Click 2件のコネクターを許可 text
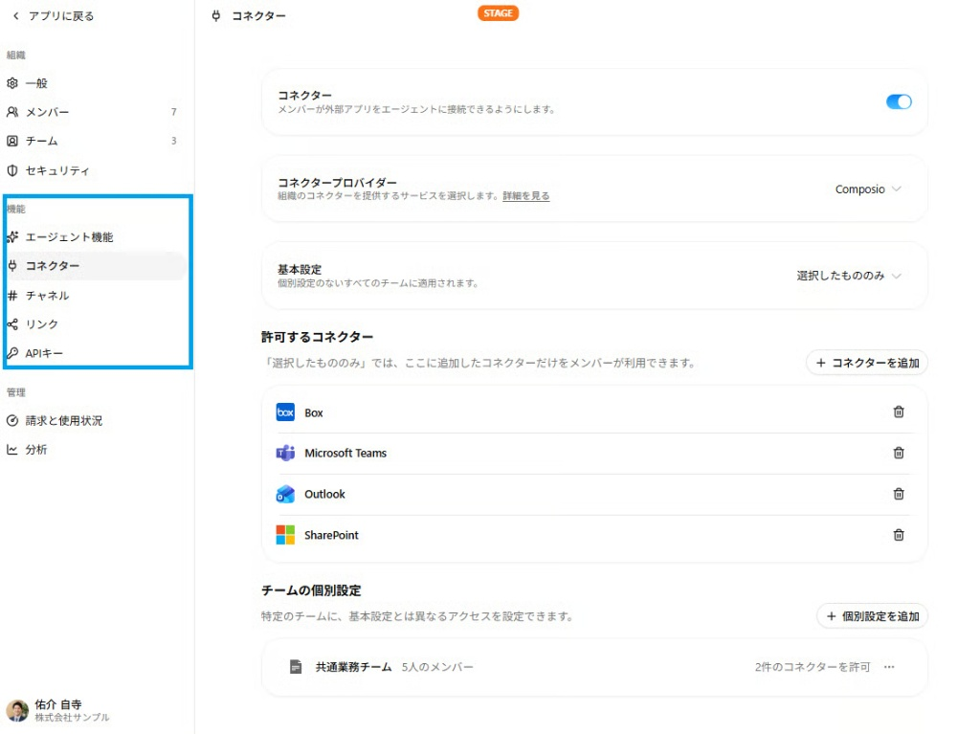The width and height of the screenshot is (980, 734). point(812,667)
